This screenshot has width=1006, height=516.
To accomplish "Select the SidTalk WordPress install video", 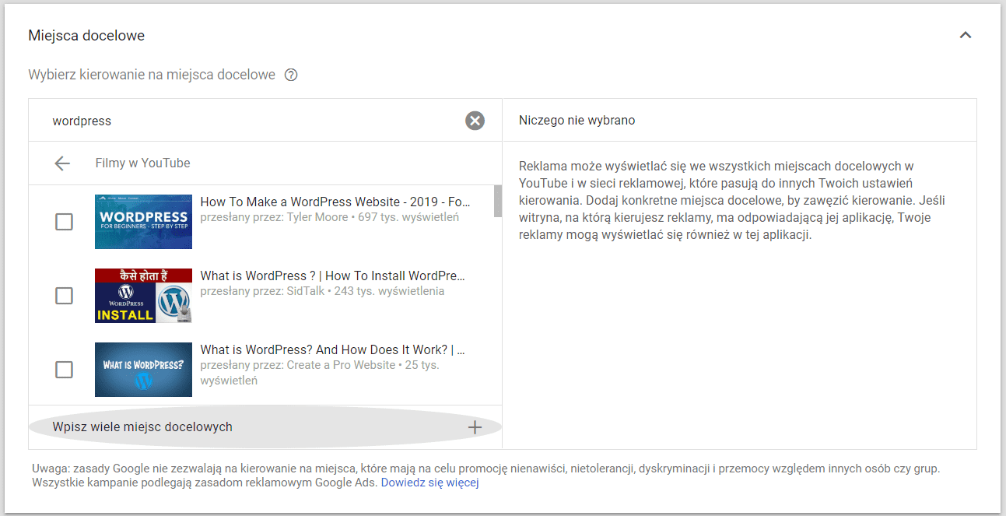I will click(63, 296).
